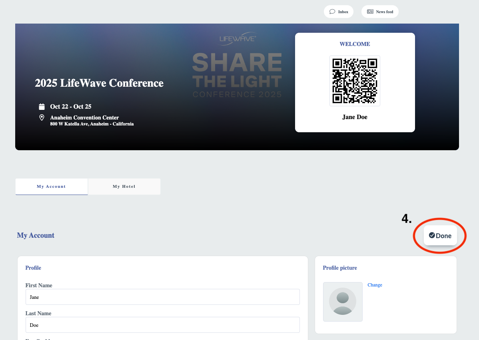Click the Jane Doe name under QR code
Screen dimensions: 479x340
tap(355, 117)
